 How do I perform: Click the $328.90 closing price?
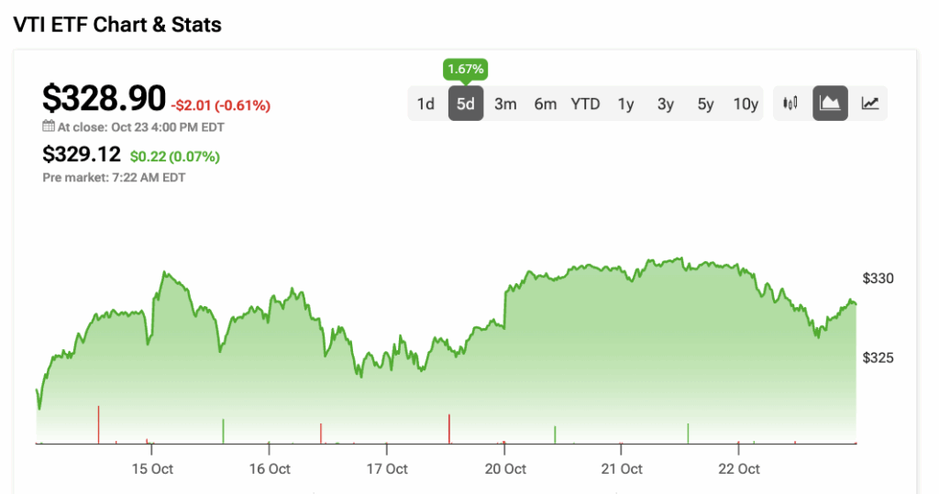pos(105,97)
